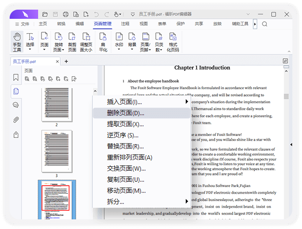Switch to the Comment (注释) ribbon tab
The width and height of the screenshot is (302, 229).
(x=125, y=24)
